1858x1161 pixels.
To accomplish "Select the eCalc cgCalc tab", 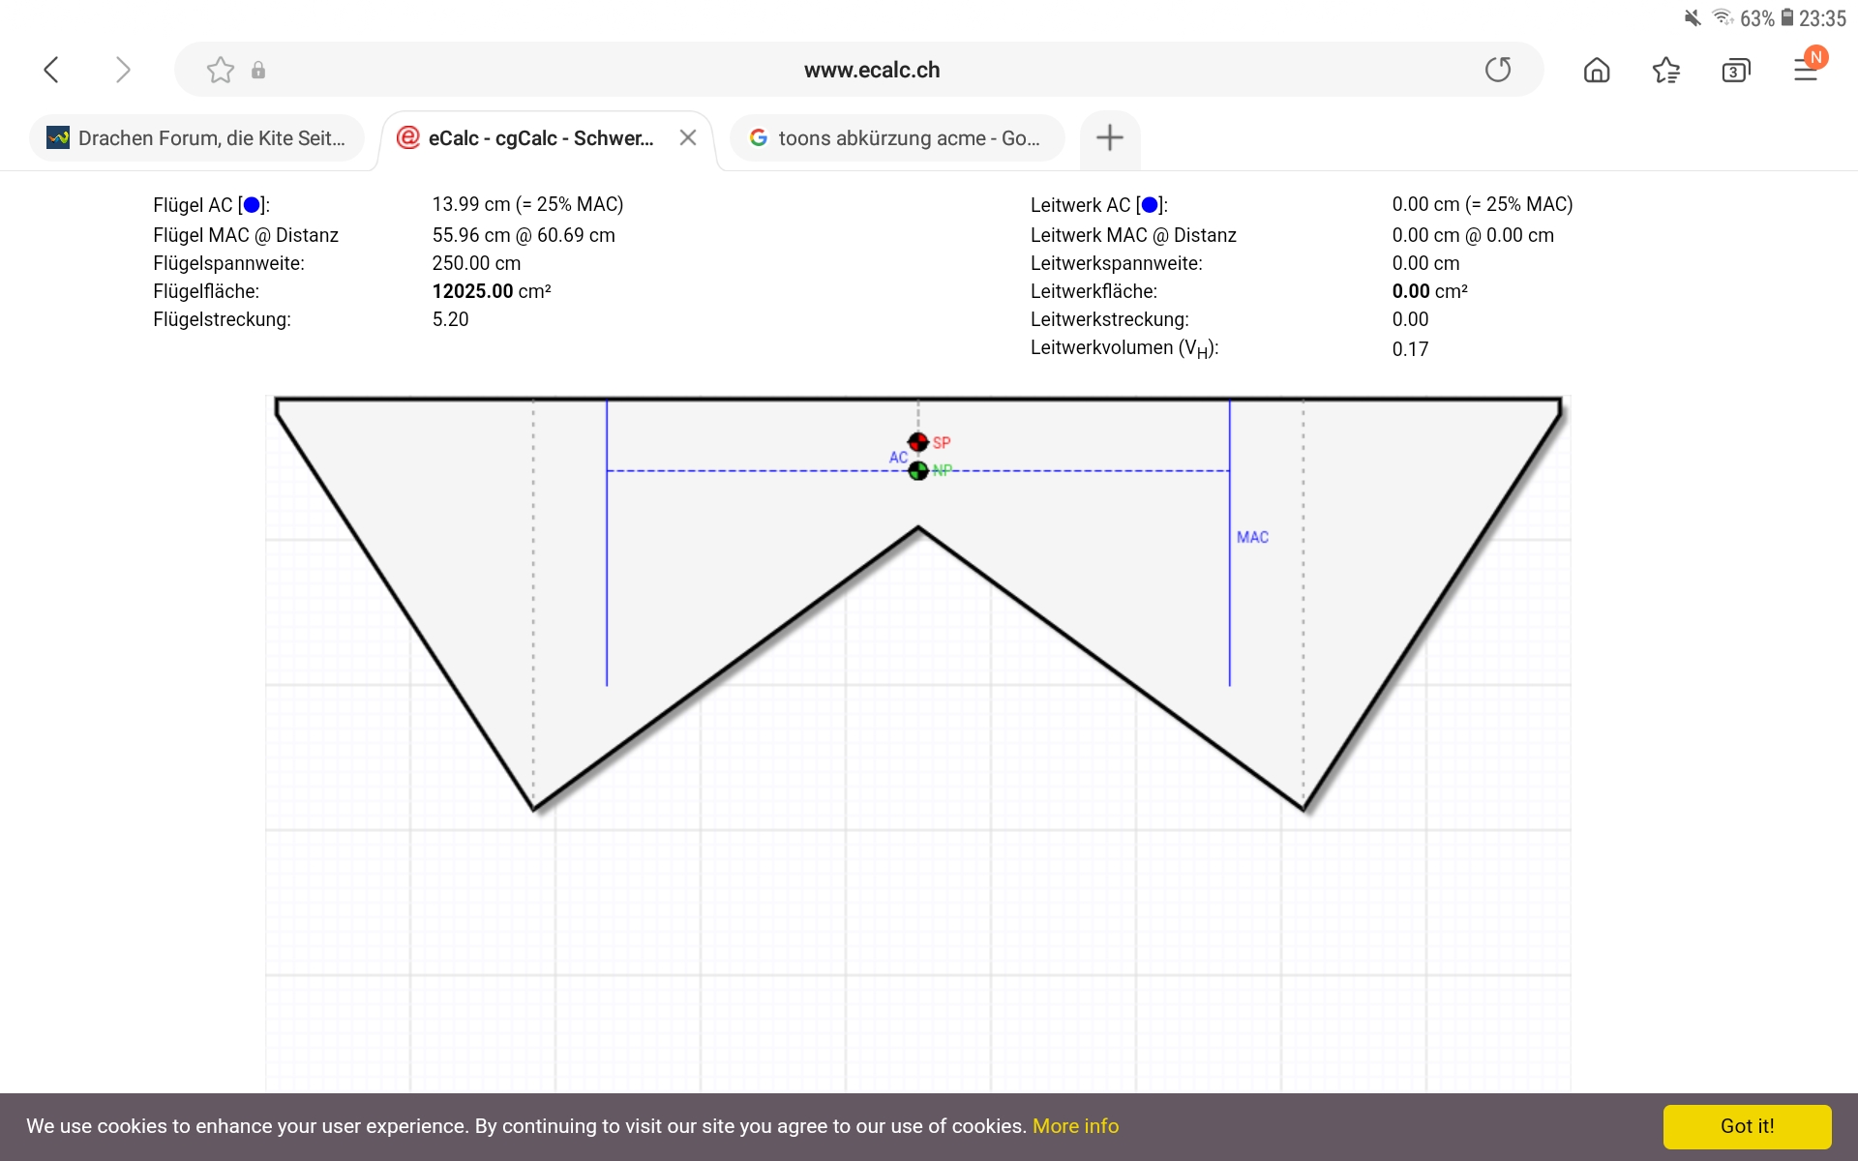I will click(x=529, y=138).
